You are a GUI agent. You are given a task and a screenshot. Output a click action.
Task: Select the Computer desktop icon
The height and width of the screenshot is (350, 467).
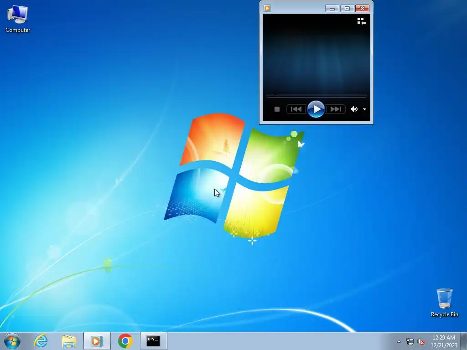tap(18, 19)
